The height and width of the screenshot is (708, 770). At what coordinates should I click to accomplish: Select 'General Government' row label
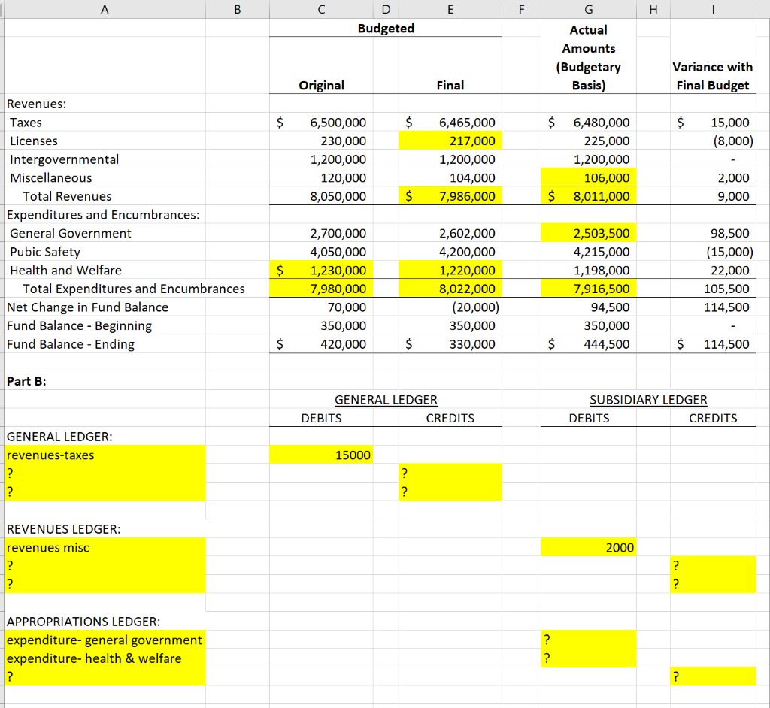[70, 233]
